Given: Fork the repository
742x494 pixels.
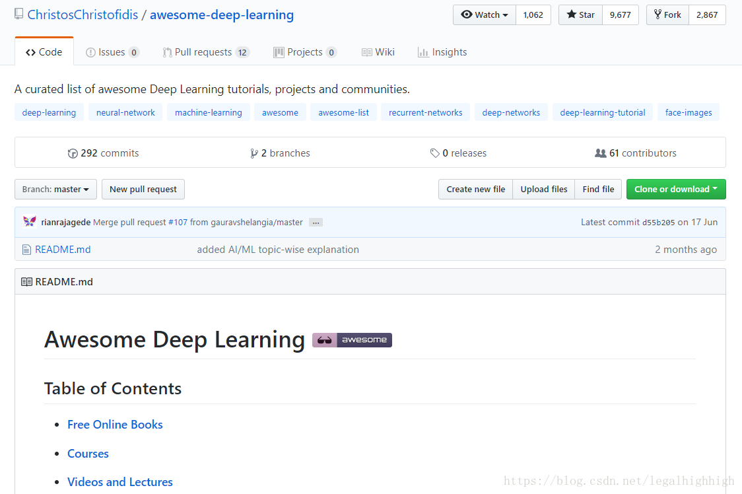Looking at the screenshot, I should coord(667,15).
